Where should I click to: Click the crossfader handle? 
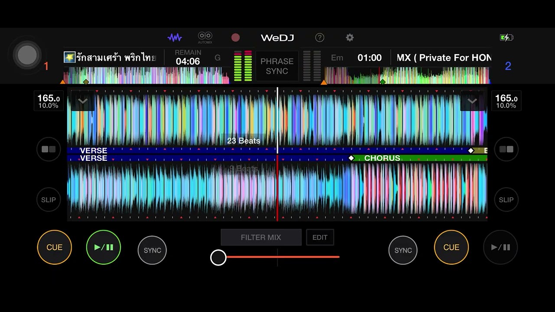(x=219, y=257)
